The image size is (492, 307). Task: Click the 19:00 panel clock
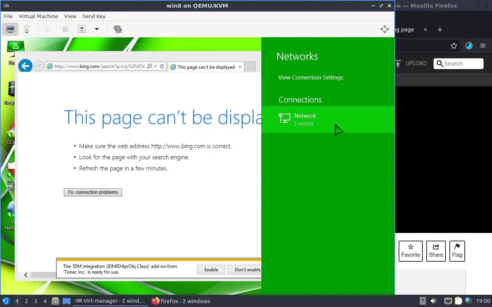483,301
